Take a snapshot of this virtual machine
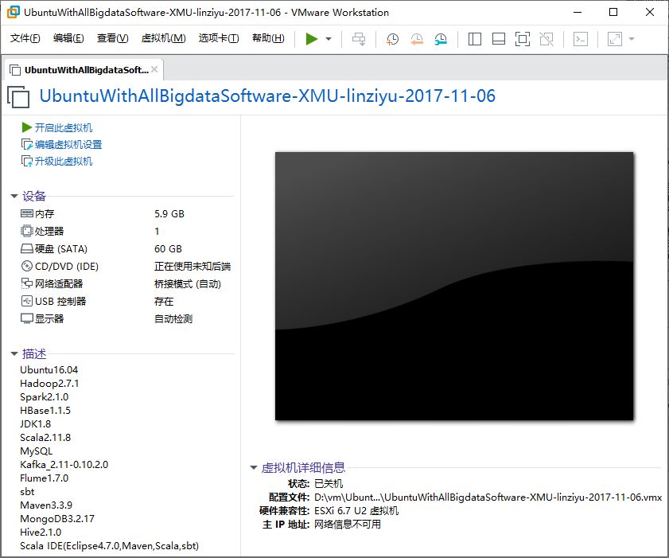The width and height of the screenshot is (669, 558). (392, 39)
